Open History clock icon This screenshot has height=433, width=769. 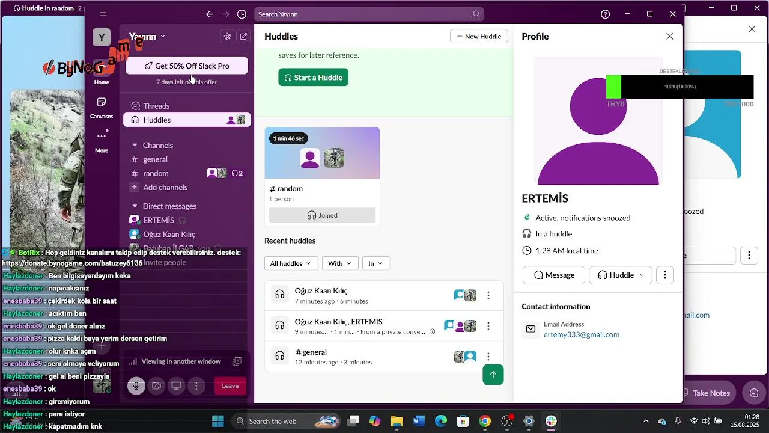(242, 14)
